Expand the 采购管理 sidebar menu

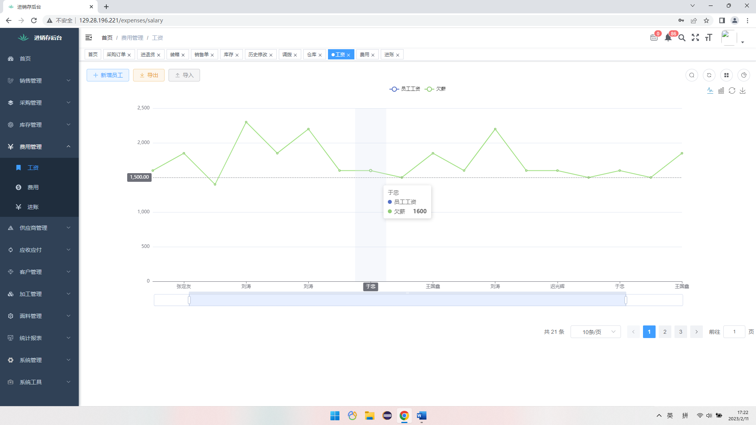[x=39, y=103]
